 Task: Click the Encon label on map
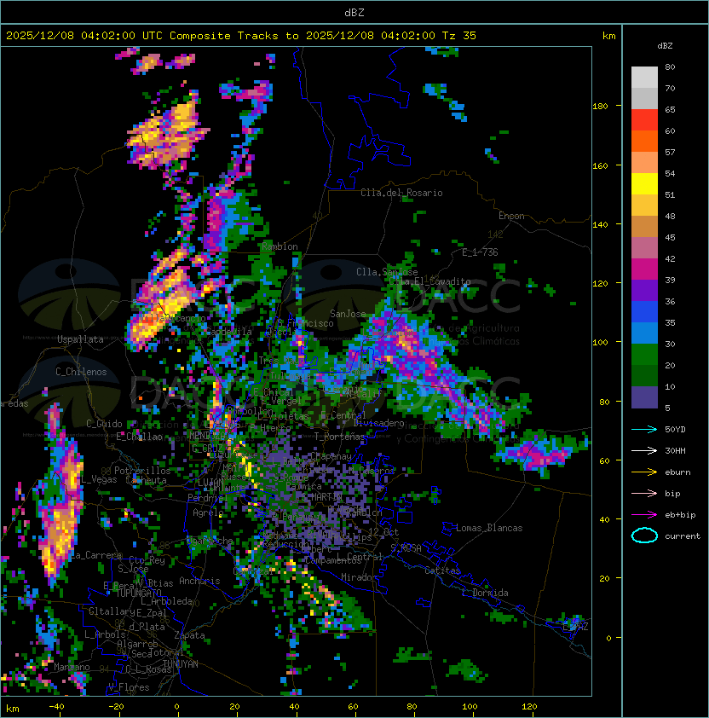(511, 216)
